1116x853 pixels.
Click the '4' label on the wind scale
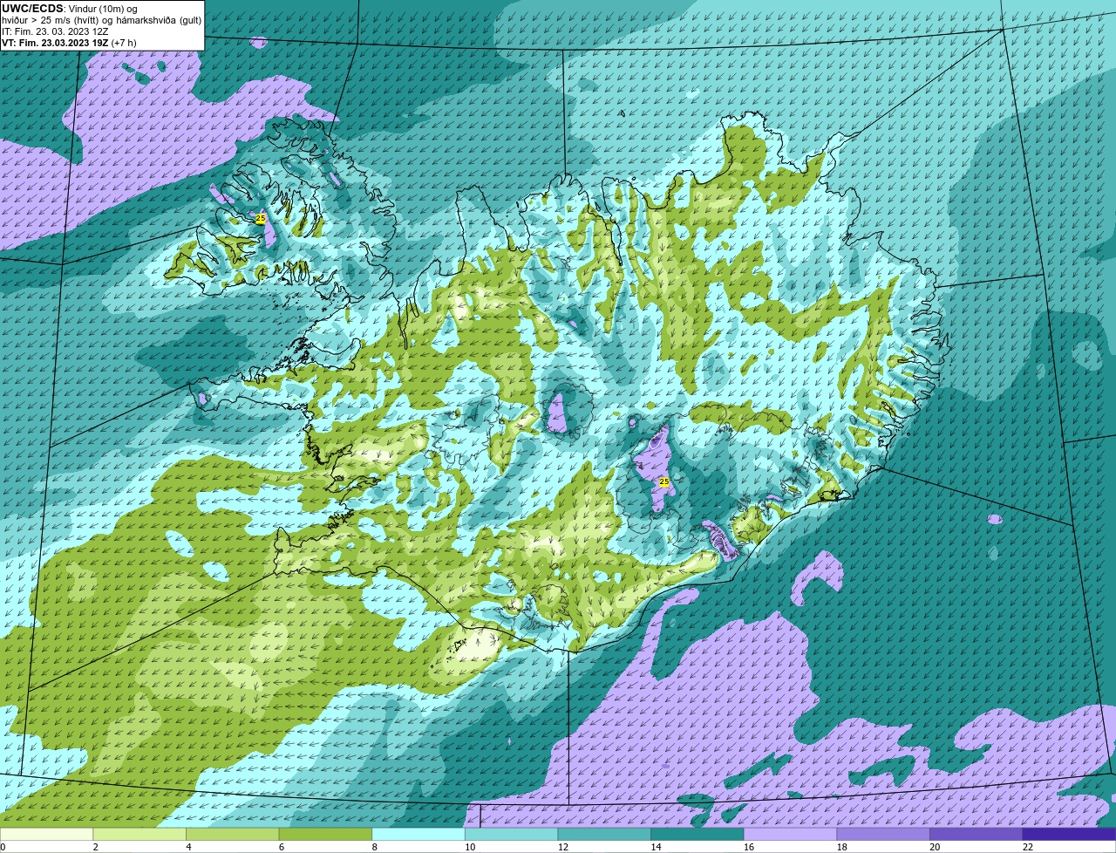tap(188, 847)
